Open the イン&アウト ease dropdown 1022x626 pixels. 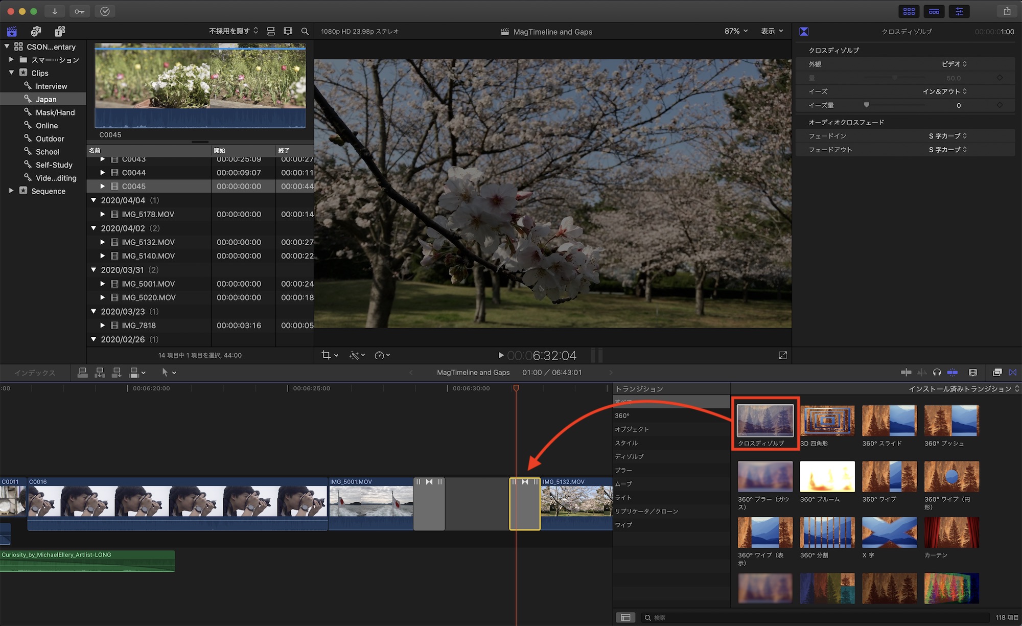pos(944,91)
